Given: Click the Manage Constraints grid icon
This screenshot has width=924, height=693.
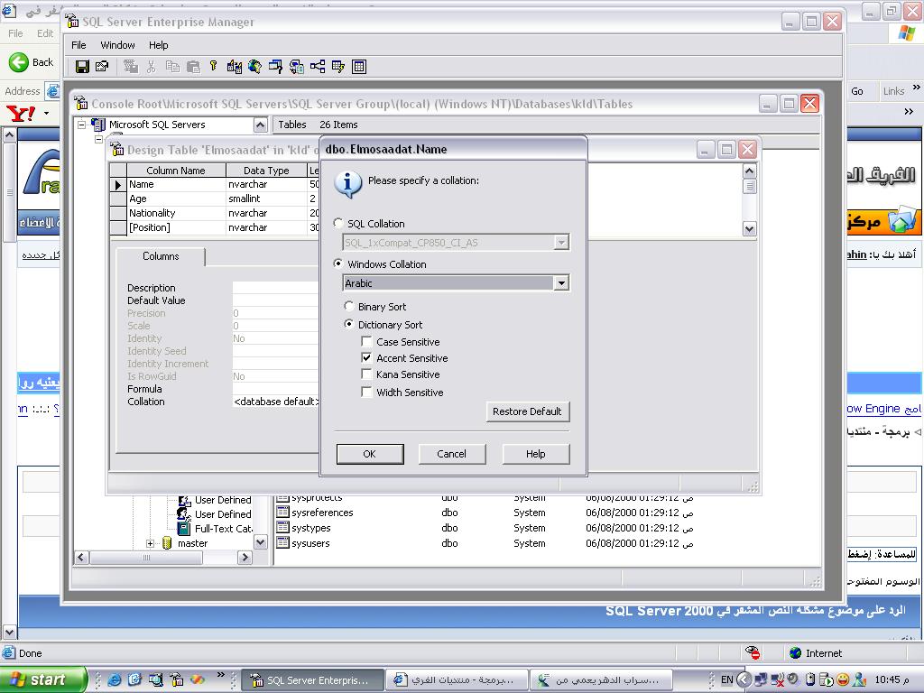Looking at the screenshot, I should pyautogui.click(x=359, y=67).
